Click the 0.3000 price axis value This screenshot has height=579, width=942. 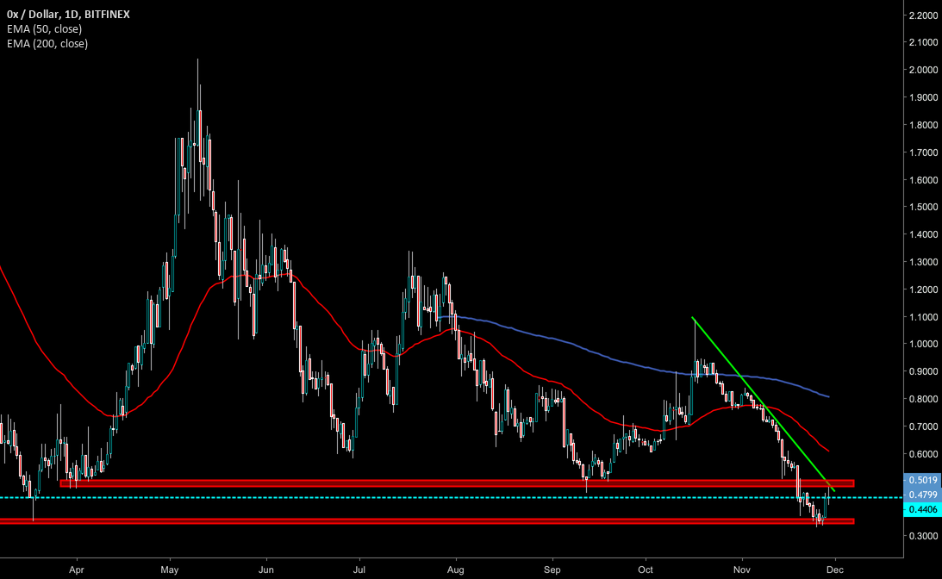pyautogui.click(x=923, y=536)
